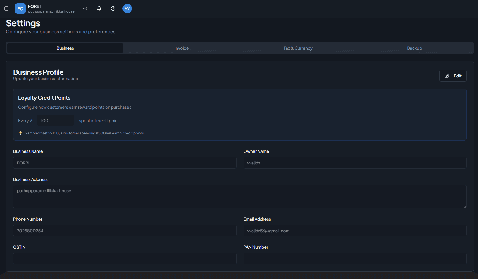Click the Owner Name input
This screenshot has height=279, width=478.
coord(355,163)
